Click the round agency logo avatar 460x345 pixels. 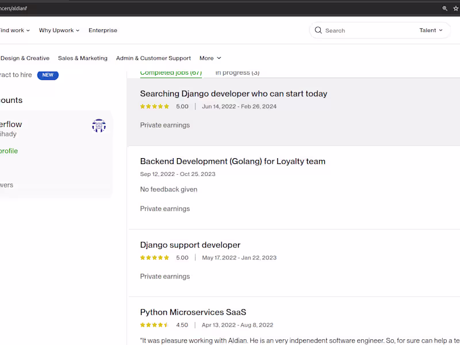coord(99,126)
